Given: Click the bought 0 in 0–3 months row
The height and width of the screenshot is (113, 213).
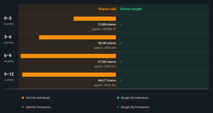Looking at the screenshot, I should click(121, 24).
